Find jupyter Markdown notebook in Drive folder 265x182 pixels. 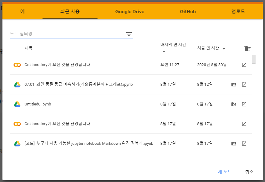click(x=234, y=144)
